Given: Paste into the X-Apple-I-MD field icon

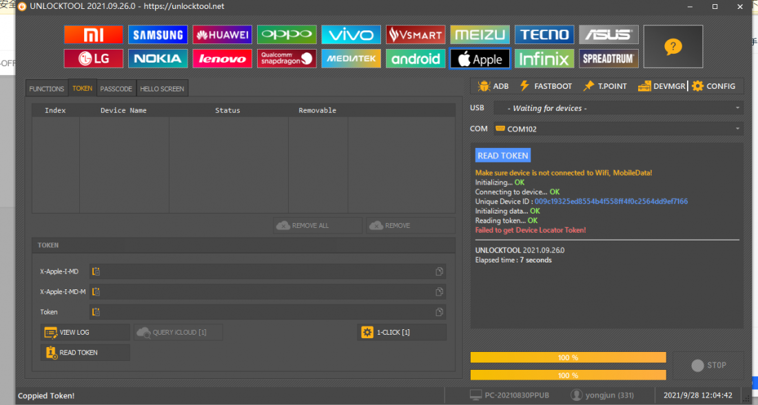Looking at the screenshot, I should click(x=96, y=271).
